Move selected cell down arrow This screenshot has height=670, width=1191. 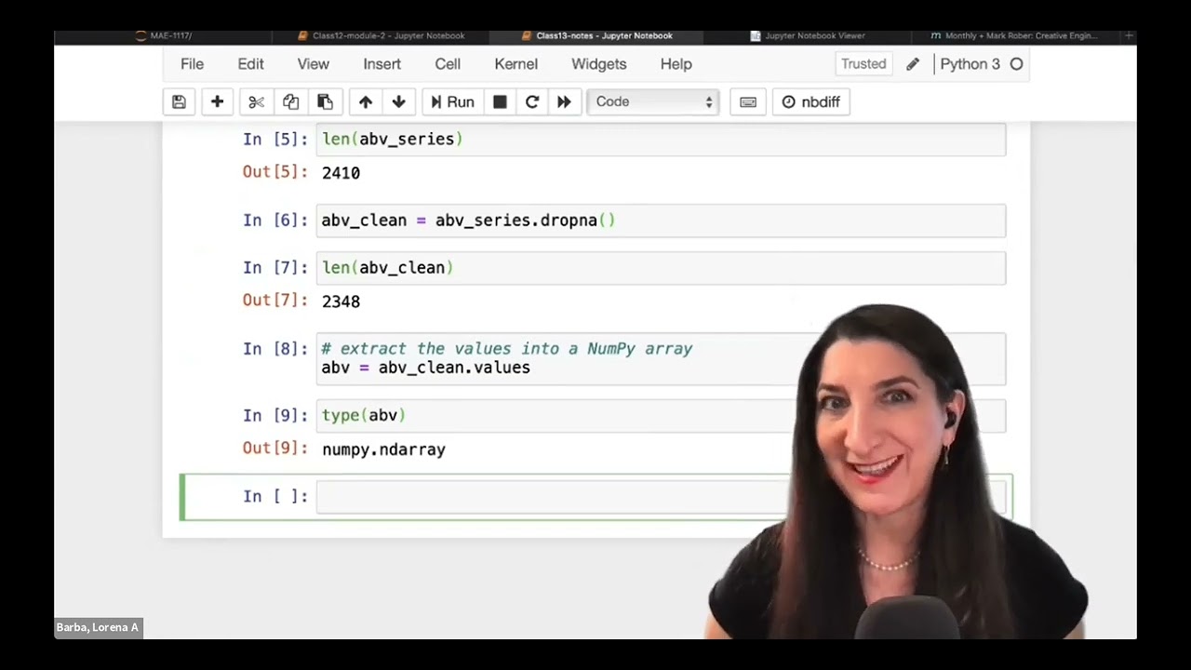[398, 101]
